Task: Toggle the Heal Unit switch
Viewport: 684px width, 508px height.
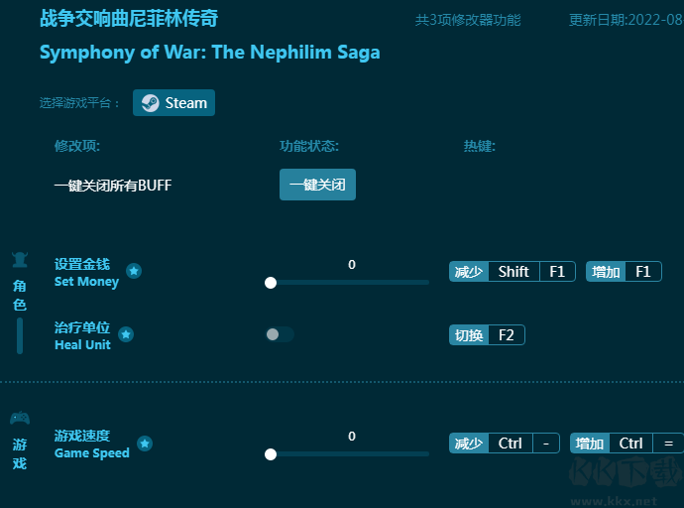Action: point(280,334)
